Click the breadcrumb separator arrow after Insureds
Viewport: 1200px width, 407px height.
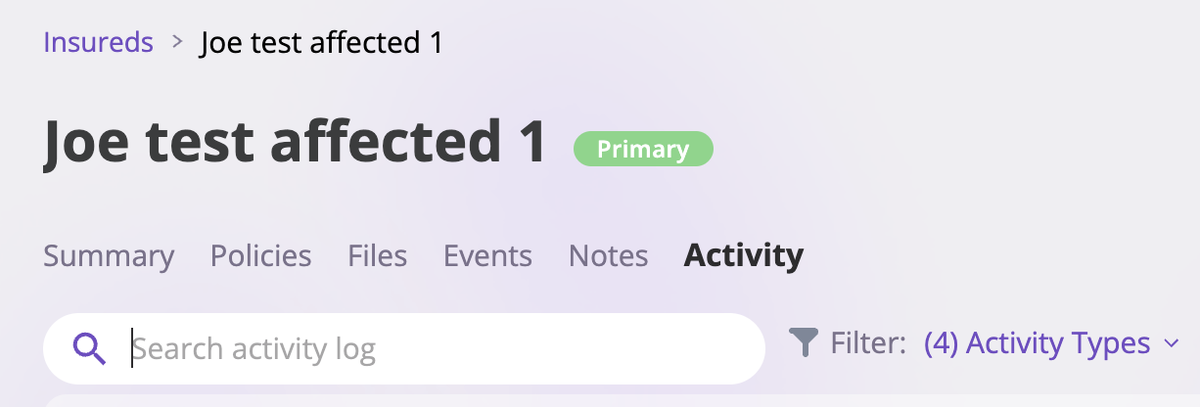(177, 42)
